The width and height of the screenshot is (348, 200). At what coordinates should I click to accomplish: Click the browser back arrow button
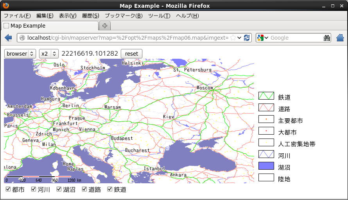[8, 38]
